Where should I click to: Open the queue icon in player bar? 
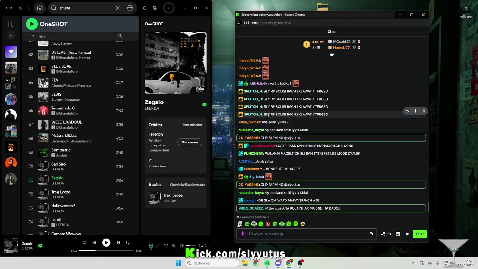(x=166, y=245)
